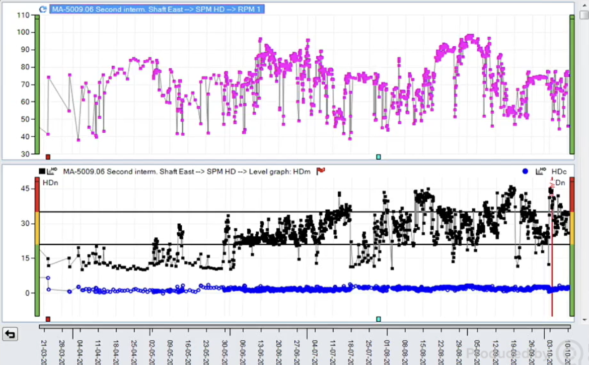Click the yellow alarm zone on HDm right bar
This screenshot has height=365, width=589.
pos(572,228)
